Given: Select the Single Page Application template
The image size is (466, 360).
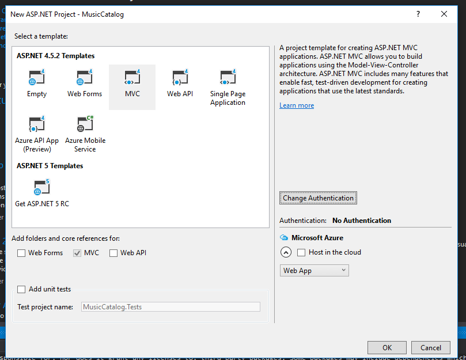Looking at the screenshot, I should [228, 81].
